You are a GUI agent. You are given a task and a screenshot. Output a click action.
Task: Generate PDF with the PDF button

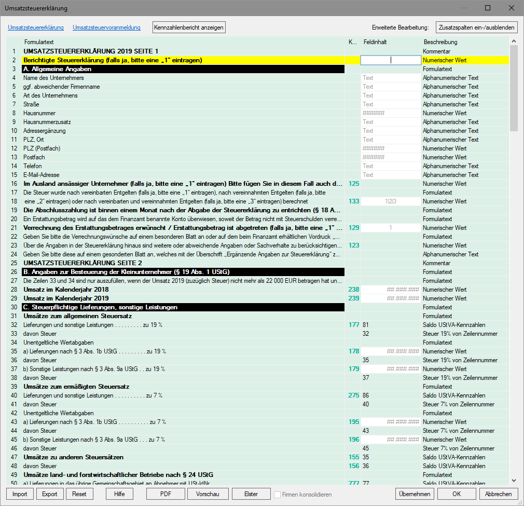point(166,494)
